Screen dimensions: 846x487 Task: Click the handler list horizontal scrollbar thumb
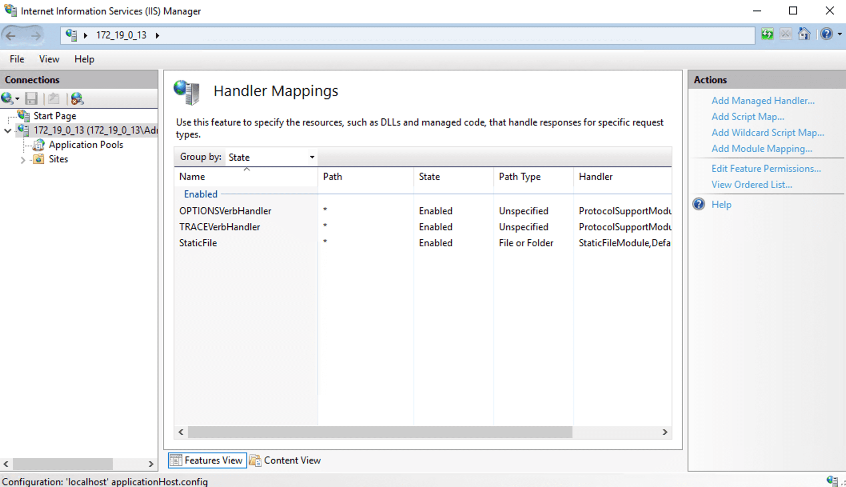click(380, 432)
